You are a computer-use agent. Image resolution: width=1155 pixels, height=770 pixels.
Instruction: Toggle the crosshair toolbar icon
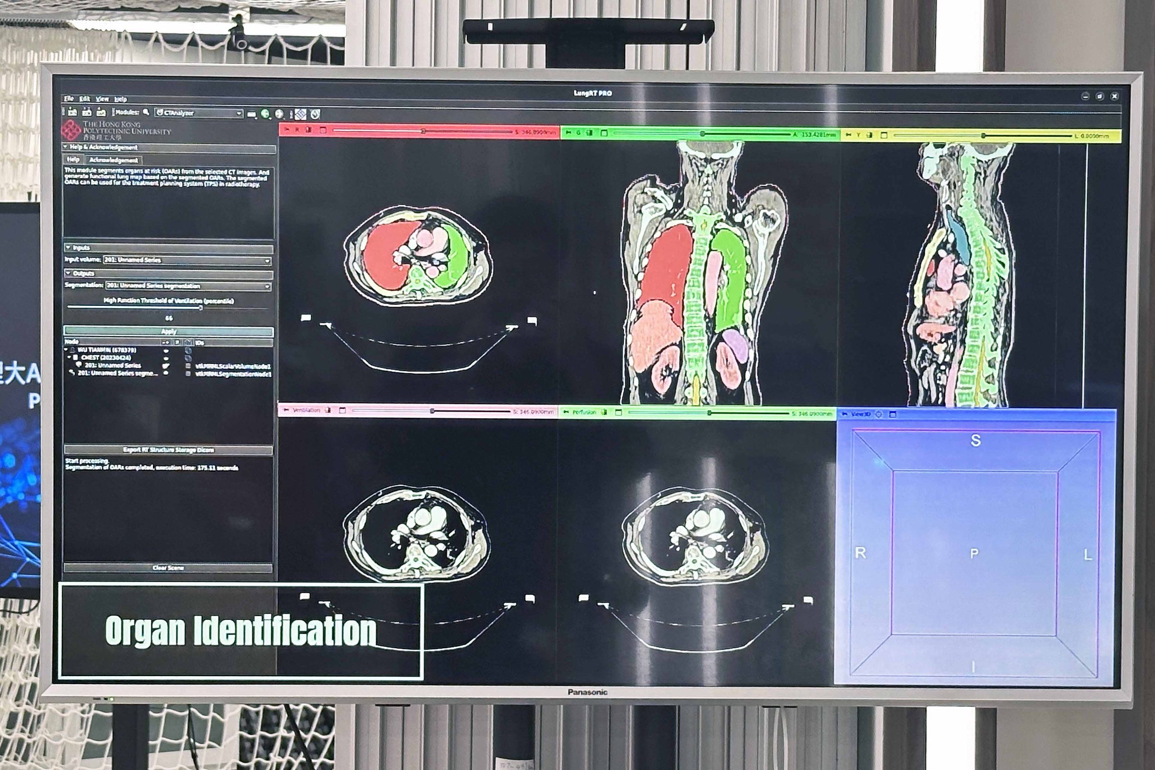point(315,115)
